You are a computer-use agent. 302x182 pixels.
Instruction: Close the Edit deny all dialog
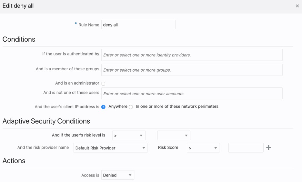pos(297,6)
